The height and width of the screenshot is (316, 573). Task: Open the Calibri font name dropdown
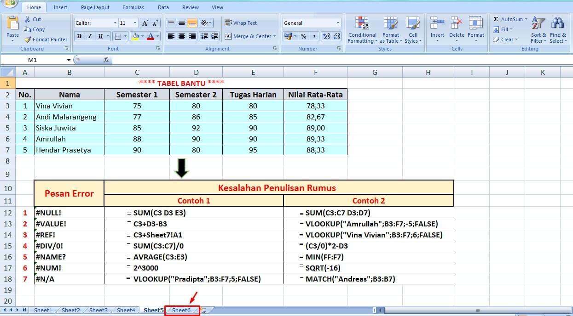tap(115, 23)
